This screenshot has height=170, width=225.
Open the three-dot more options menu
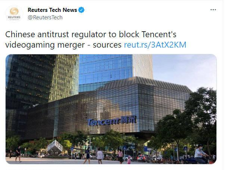coord(213,10)
